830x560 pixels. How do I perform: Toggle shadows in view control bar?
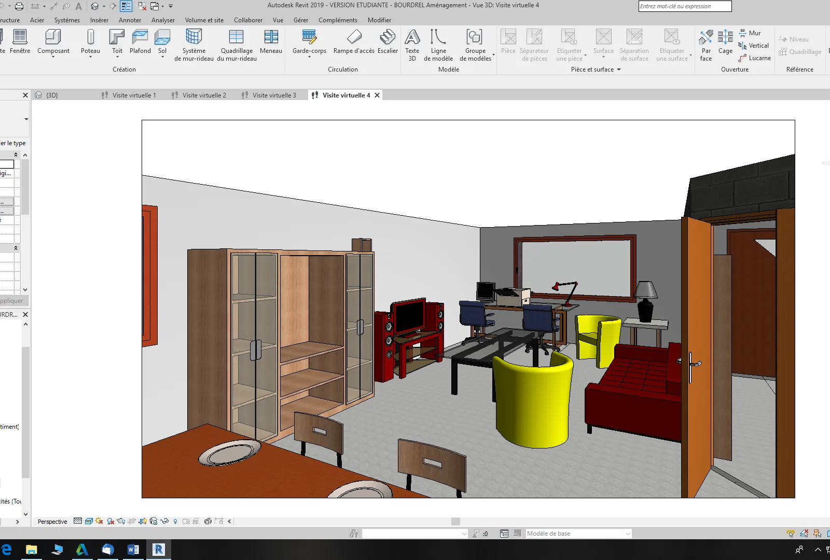[x=110, y=521]
